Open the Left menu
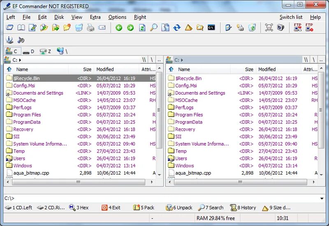This screenshot has width=329, height=226. (x=11, y=17)
